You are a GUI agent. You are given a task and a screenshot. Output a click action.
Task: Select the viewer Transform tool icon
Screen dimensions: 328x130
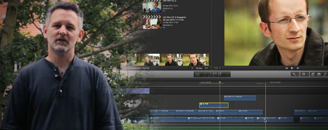click(216, 68)
